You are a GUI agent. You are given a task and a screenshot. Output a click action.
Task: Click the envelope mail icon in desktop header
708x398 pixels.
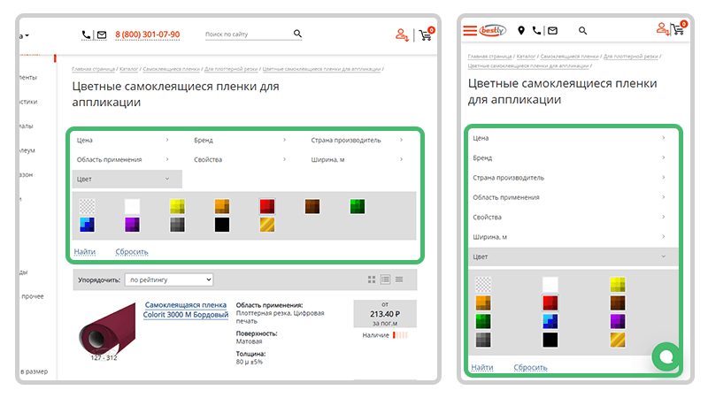pyautogui.click(x=102, y=34)
